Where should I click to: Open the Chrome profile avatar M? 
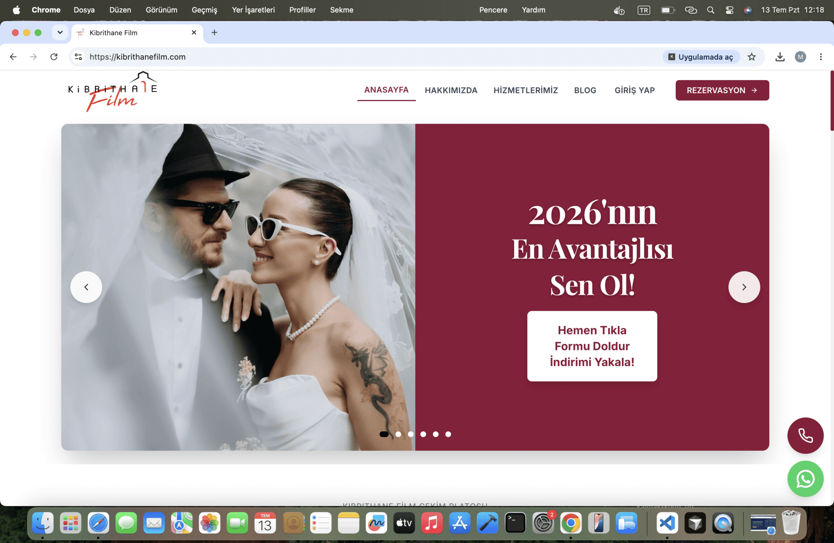click(801, 57)
